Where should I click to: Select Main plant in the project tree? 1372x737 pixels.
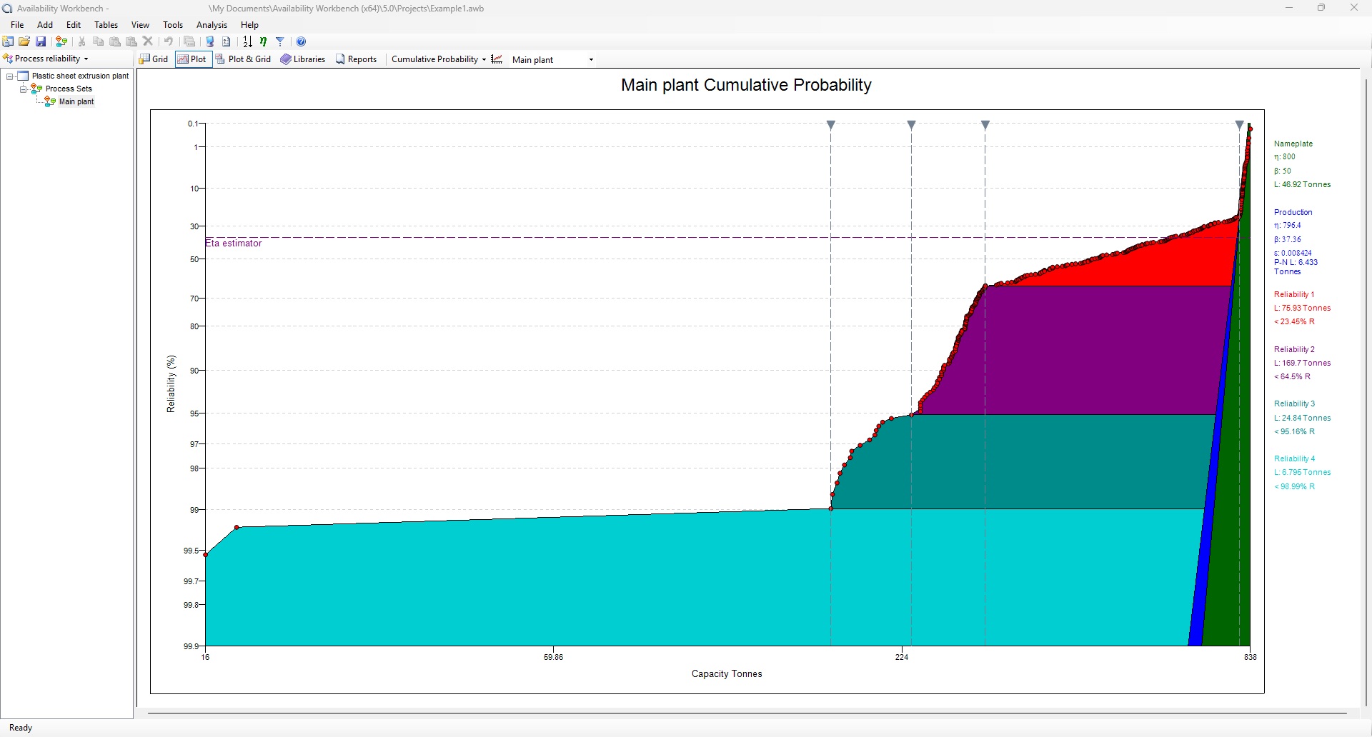[76, 101]
